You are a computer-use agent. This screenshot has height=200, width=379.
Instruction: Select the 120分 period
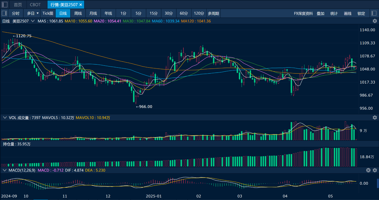click(199, 13)
